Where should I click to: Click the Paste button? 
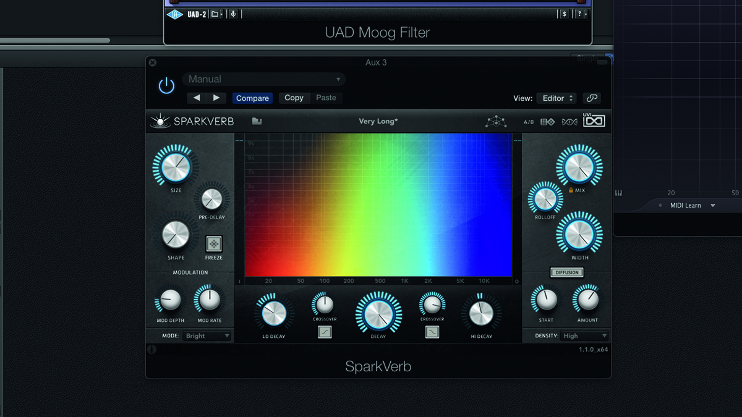point(326,98)
